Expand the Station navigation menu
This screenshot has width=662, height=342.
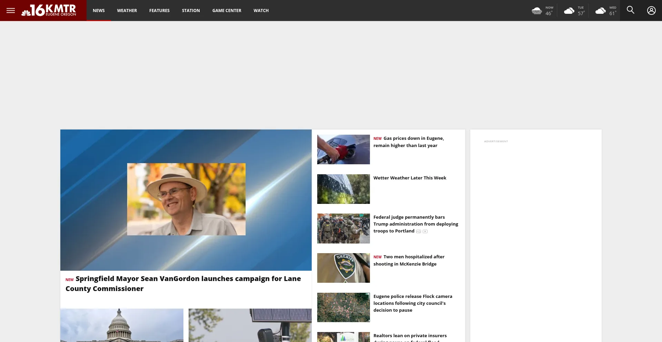pyautogui.click(x=191, y=11)
